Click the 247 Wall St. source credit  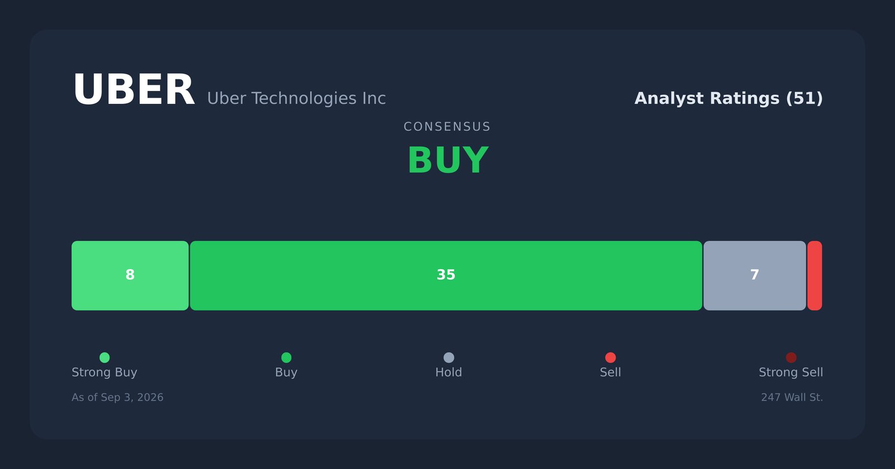click(792, 398)
